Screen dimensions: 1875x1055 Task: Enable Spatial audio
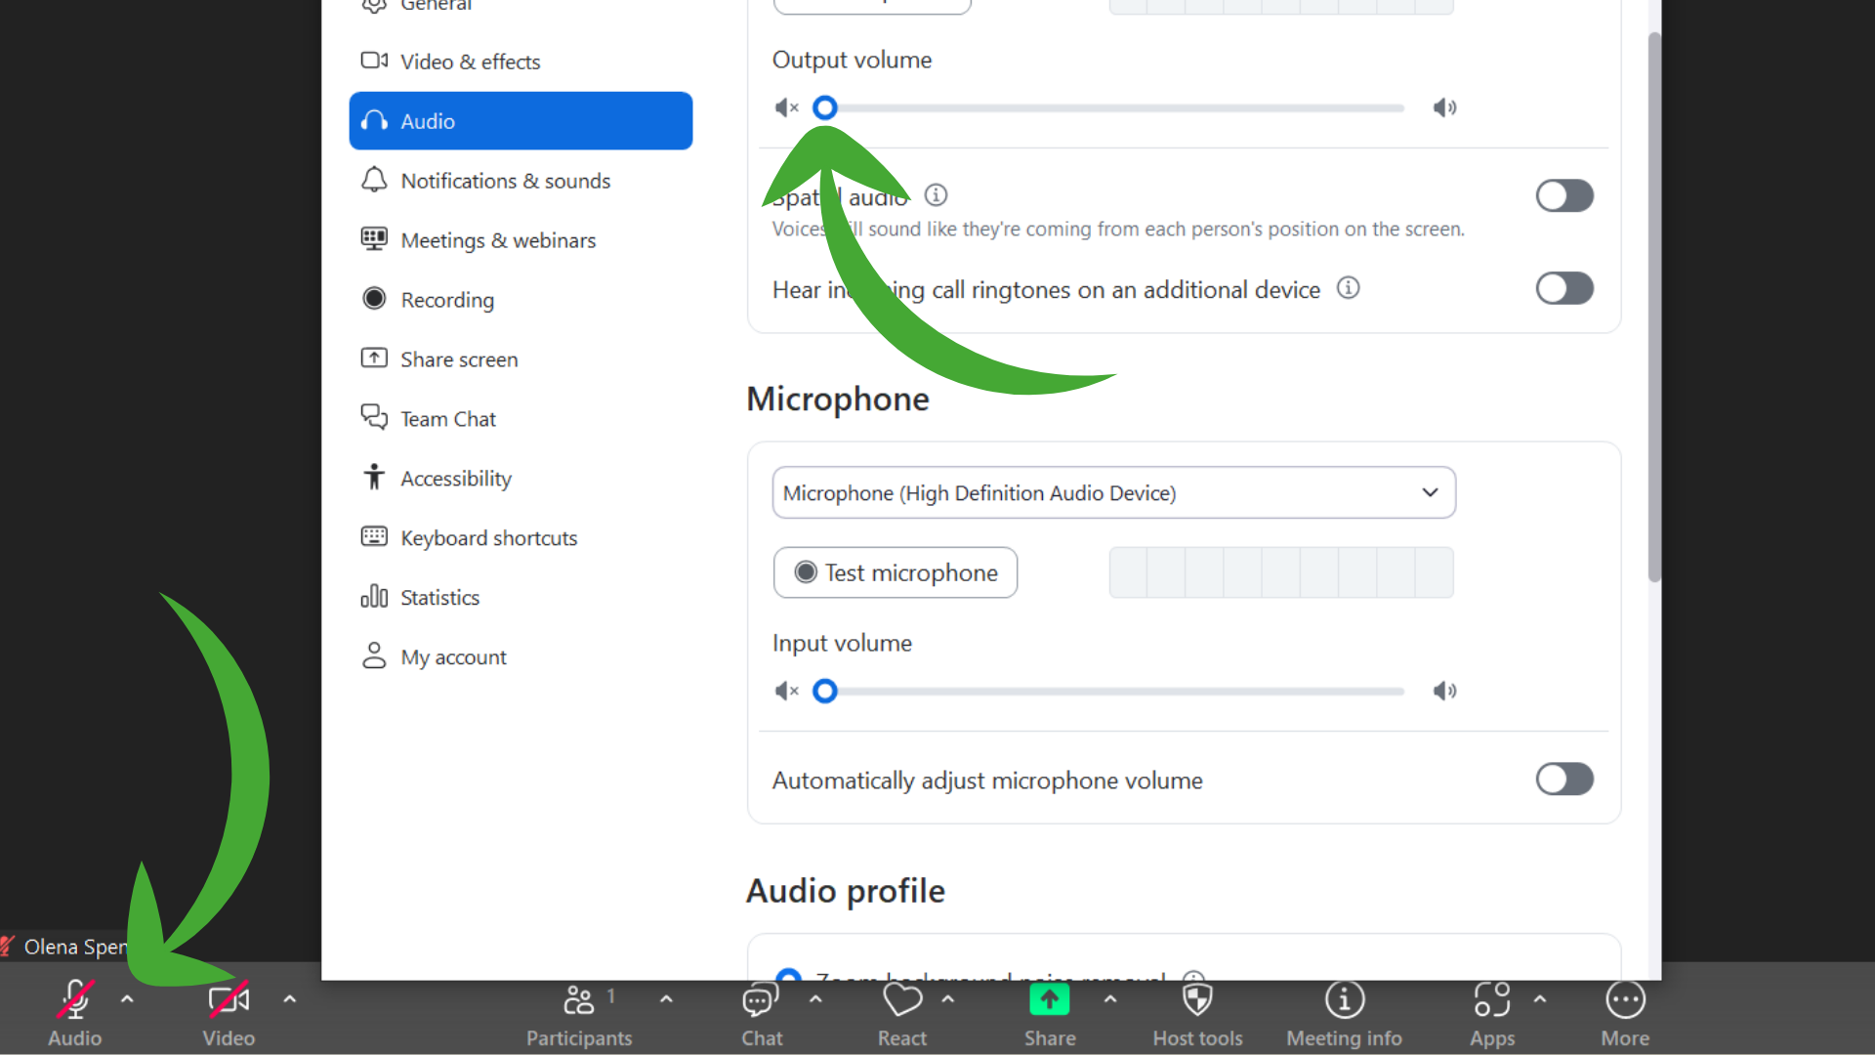[x=1564, y=195]
